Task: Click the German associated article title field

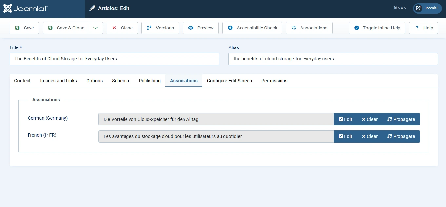Action: [x=216, y=119]
